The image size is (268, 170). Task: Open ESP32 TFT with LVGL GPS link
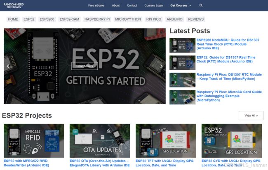(165, 163)
